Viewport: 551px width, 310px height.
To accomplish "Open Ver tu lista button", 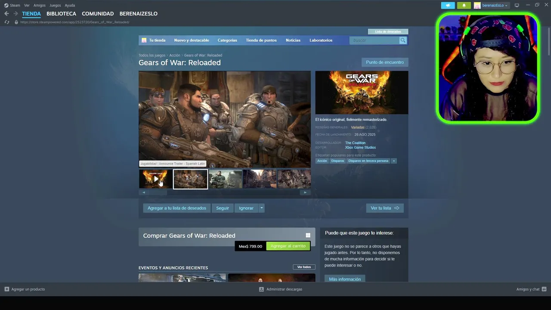I will pyautogui.click(x=385, y=208).
